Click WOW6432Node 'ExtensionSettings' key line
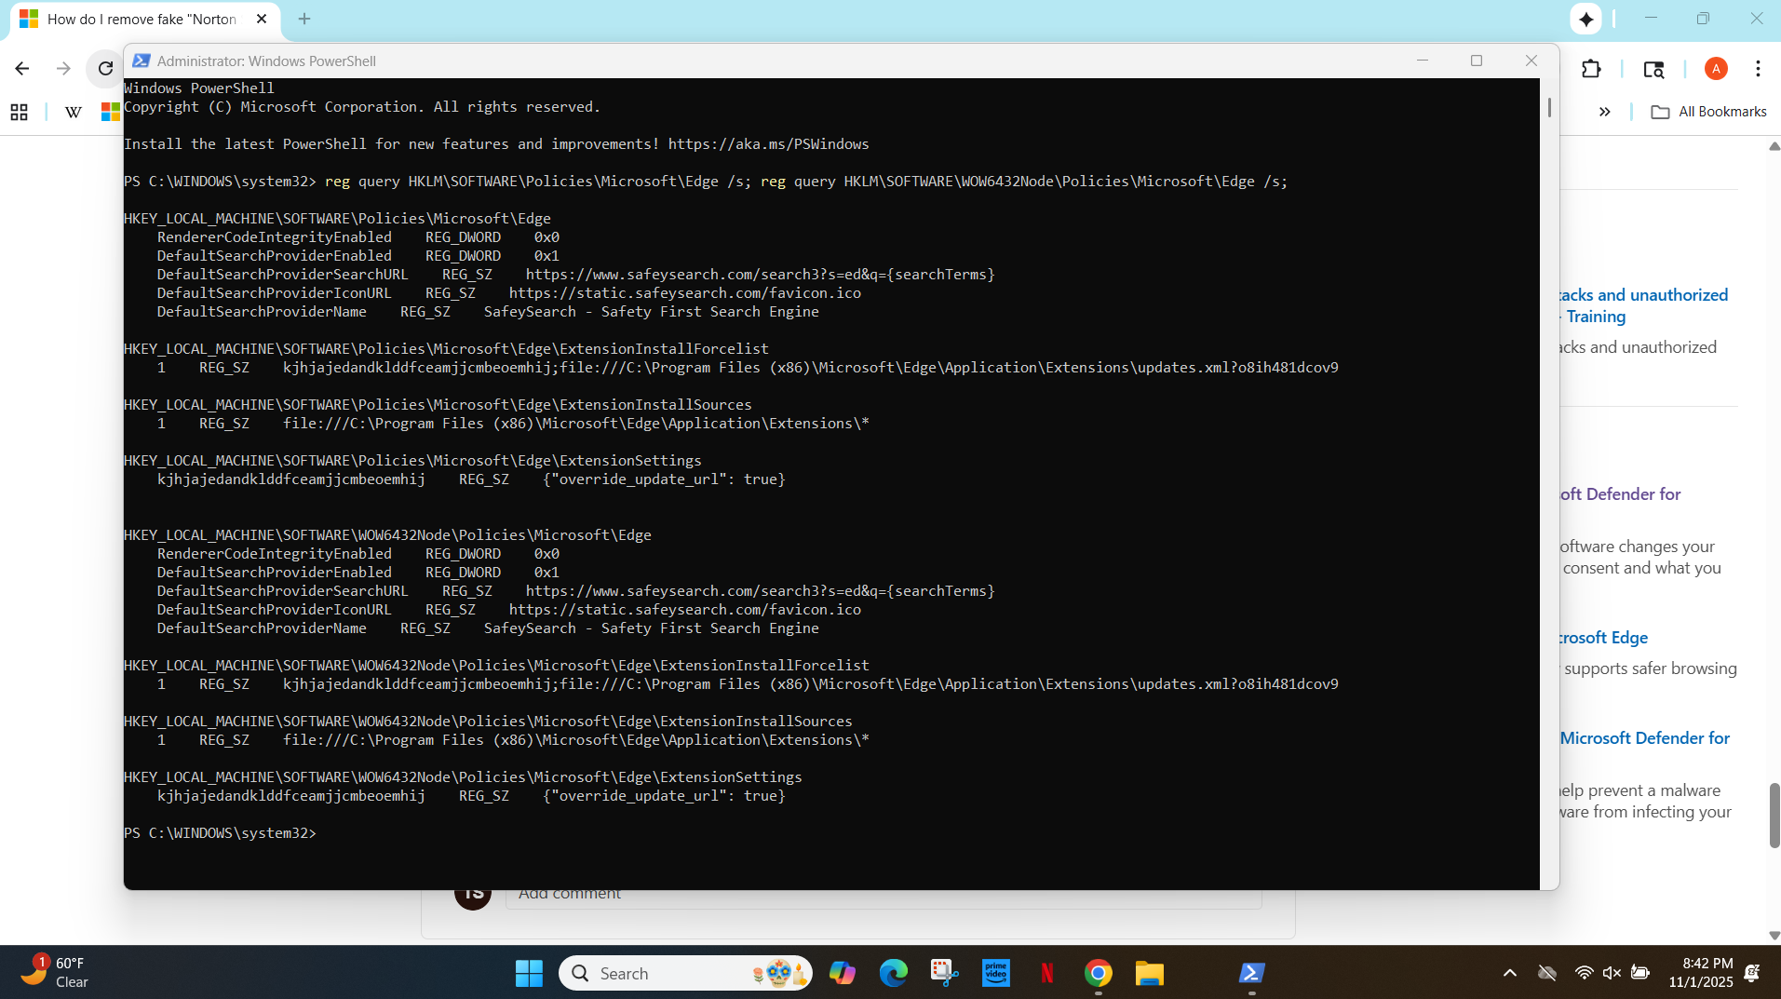 coord(463,777)
